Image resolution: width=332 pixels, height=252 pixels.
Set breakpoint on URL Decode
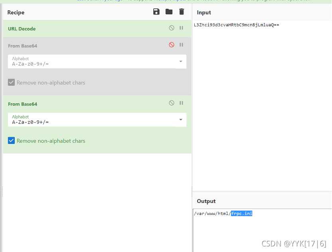tap(181, 28)
